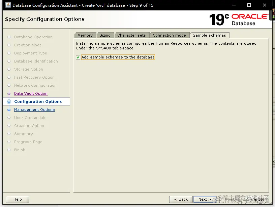Close the Database Configuration Assistant window
The image size is (275, 207).
[x=265, y=5]
